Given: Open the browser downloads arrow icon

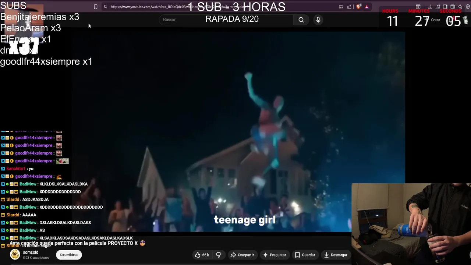Looking at the screenshot, I should click(430, 7).
